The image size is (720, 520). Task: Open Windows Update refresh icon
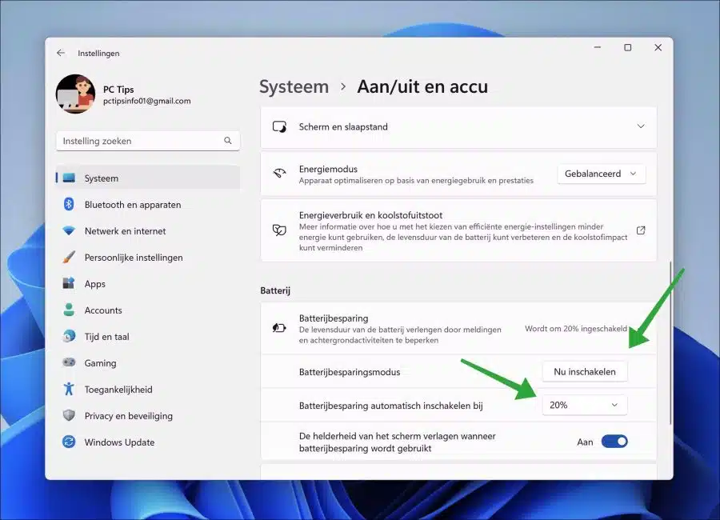pyautogui.click(x=69, y=442)
